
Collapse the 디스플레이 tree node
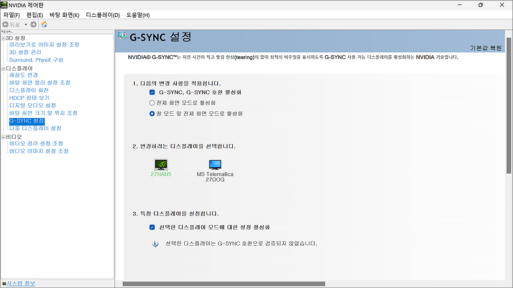(x=3, y=68)
